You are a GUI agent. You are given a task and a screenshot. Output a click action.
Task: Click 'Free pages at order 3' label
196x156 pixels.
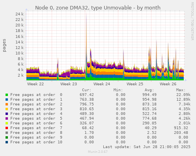coord(36,109)
